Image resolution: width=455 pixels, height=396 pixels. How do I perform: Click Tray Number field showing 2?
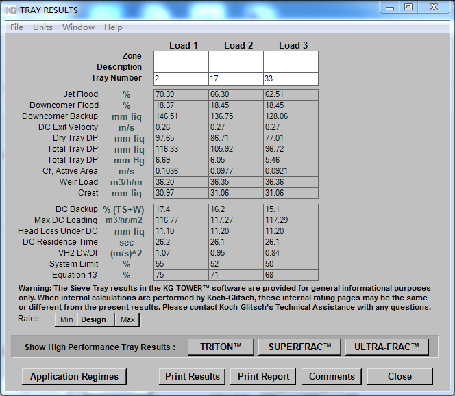[181, 79]
